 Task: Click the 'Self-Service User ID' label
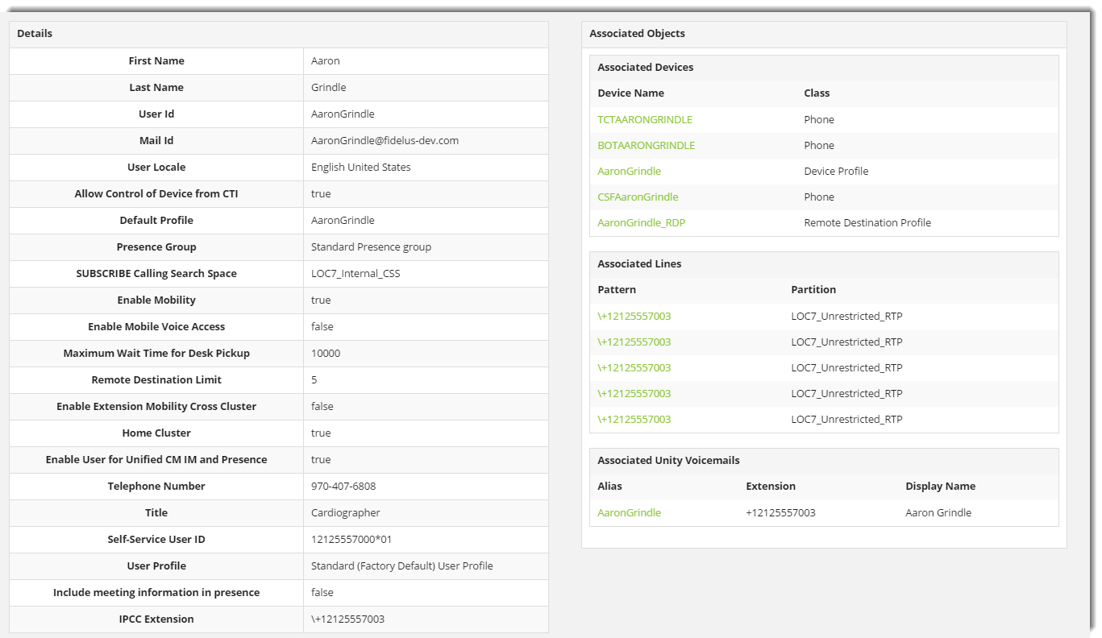(x=156, y=539)
